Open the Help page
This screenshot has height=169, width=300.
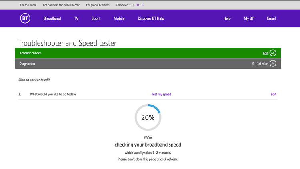(x=227, y=18)
